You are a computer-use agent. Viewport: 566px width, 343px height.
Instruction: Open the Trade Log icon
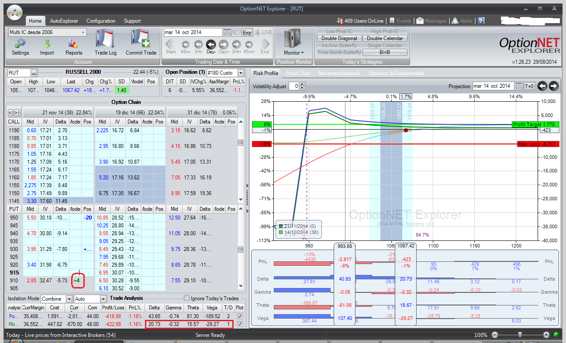(x=105, y=39)
